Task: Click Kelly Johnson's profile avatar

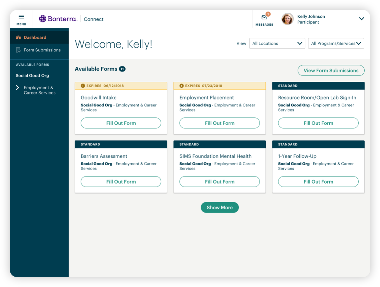Action: click(287, 19)
